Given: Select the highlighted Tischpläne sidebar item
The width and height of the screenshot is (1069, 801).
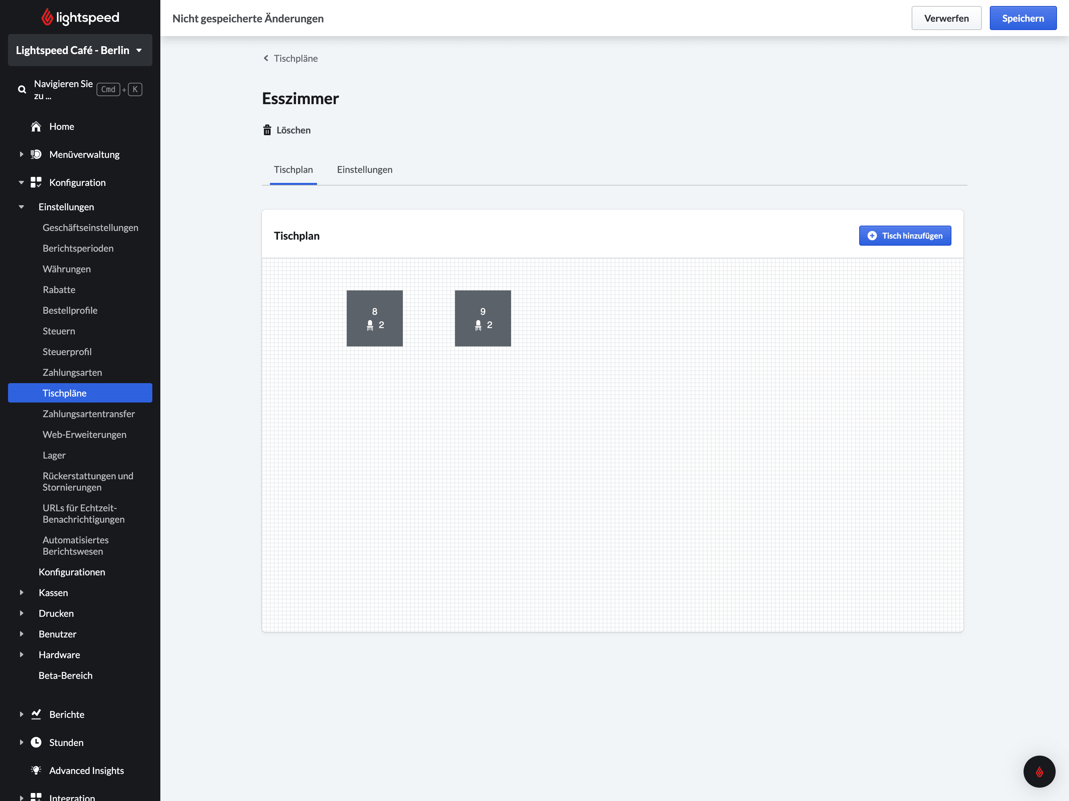Looking at the screenshot, I should pyautogui.click(x=80, y=393).
